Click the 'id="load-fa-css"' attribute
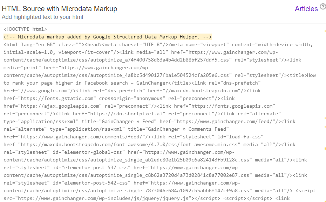Screen dimensions: 326x202 (240, 137)
